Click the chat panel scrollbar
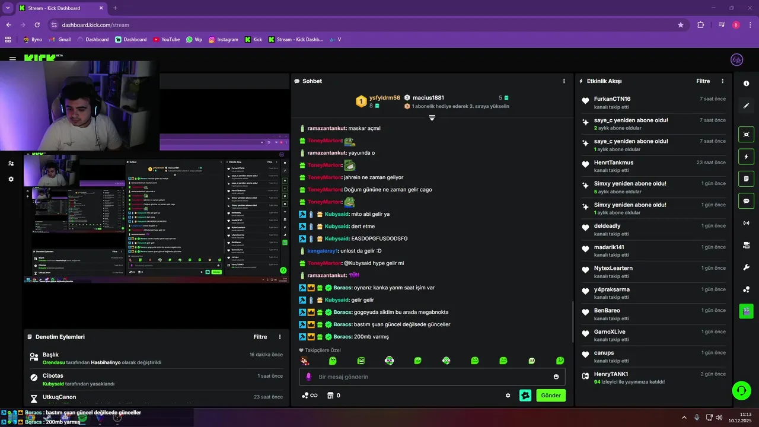This screenshot has height=427, width=759. coord(573,321)
